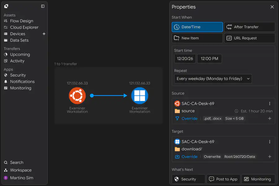Select the Date/Time start trigger
The width and height of the screenshot is (279, 186).
(x=197, y=27)
